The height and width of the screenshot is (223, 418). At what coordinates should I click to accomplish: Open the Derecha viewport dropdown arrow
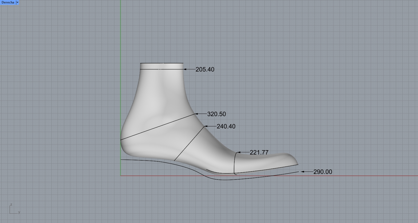[x=18, y=2]
